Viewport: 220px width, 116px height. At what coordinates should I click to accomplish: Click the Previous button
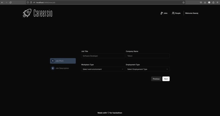pos(156,79)
